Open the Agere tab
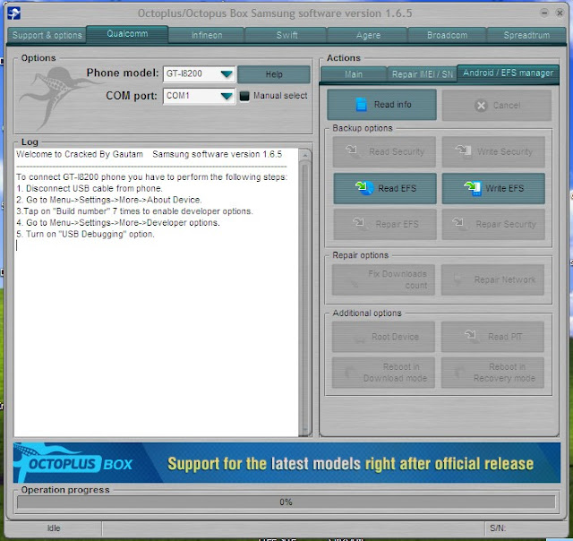 (x=368, y=36)
